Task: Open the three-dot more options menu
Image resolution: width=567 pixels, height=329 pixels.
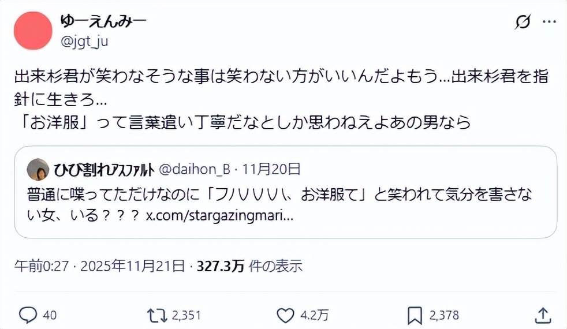Action: tap(549, 23)
